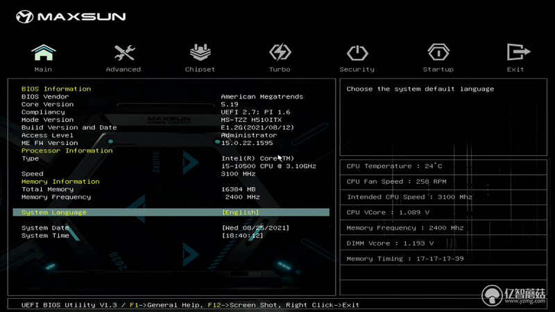Click the BIOS Vendor row

point(45,96)
